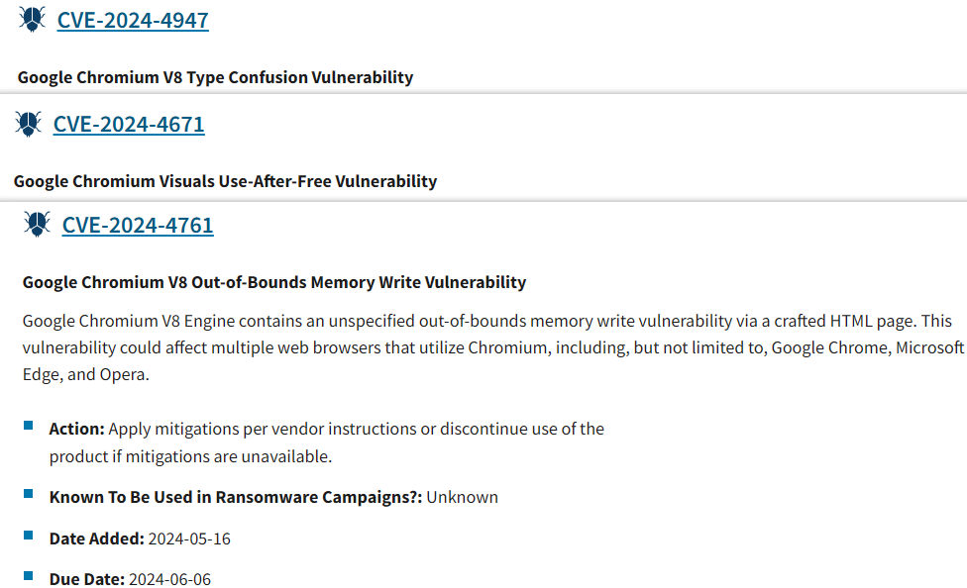The width and height of the screenshot is (967, 588).
Task: Click the Due Date value 2024-06-06
Action: [171, 578]
